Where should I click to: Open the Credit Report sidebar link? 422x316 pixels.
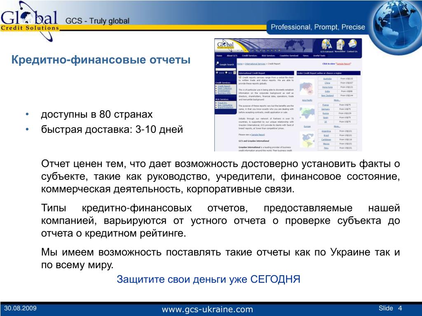[224, 86]
